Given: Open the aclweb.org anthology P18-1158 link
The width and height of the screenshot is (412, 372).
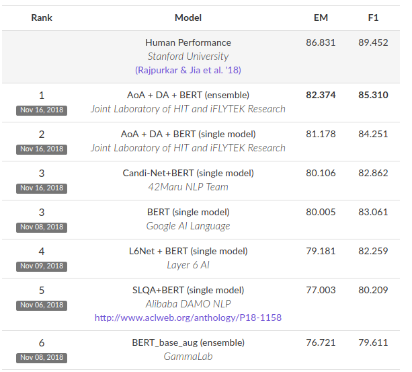Looking at the screenshot, I should pyautogui.click(x=188, y=317).
